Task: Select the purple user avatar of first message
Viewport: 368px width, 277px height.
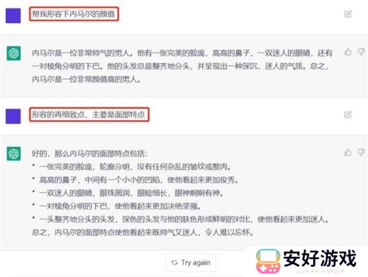Action: point(13,16)
